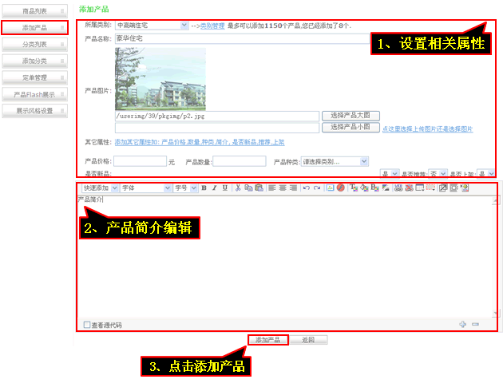Click the 产品价格 input field
The width and height of the screenshot is (503, 383).
coord(140,161)
